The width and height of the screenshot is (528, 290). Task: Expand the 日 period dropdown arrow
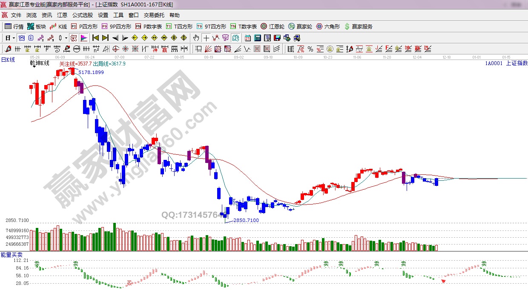(14, 37)
